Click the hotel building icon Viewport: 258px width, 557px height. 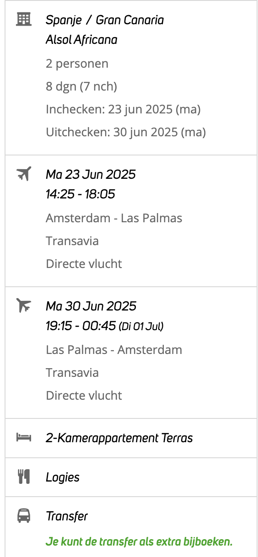point(23,19)
